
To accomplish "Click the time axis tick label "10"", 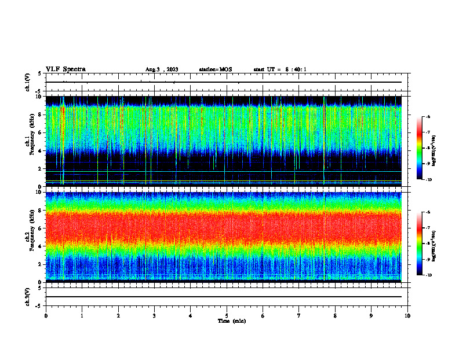I will [x=407, y=316].
